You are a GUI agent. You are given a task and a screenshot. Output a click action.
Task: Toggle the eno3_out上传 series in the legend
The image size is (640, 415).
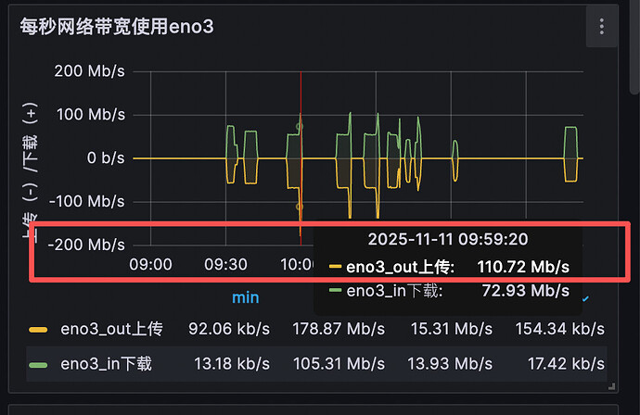pos(111,328)
